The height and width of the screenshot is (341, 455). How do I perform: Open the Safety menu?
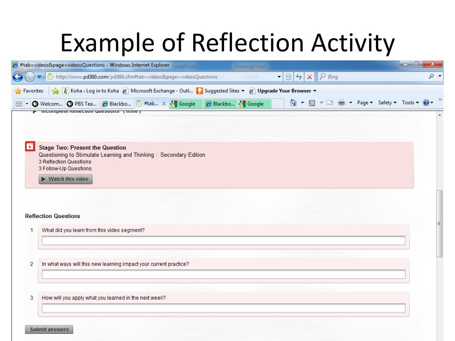pyautogui.click(x=387, y=103)
